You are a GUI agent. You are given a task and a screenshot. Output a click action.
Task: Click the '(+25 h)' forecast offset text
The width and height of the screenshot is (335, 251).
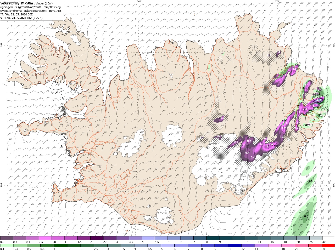click(38, 18)
